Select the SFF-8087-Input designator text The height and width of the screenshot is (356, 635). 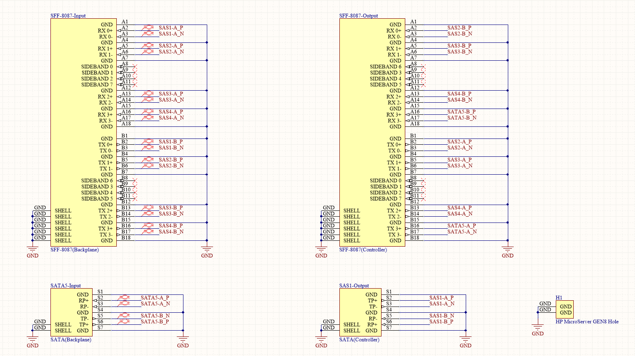point(68,16)
